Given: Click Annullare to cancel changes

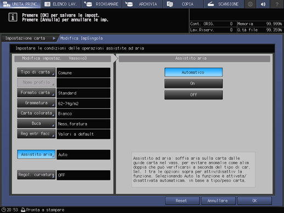Looking at the screenshot, I should [x=218, y=201].
